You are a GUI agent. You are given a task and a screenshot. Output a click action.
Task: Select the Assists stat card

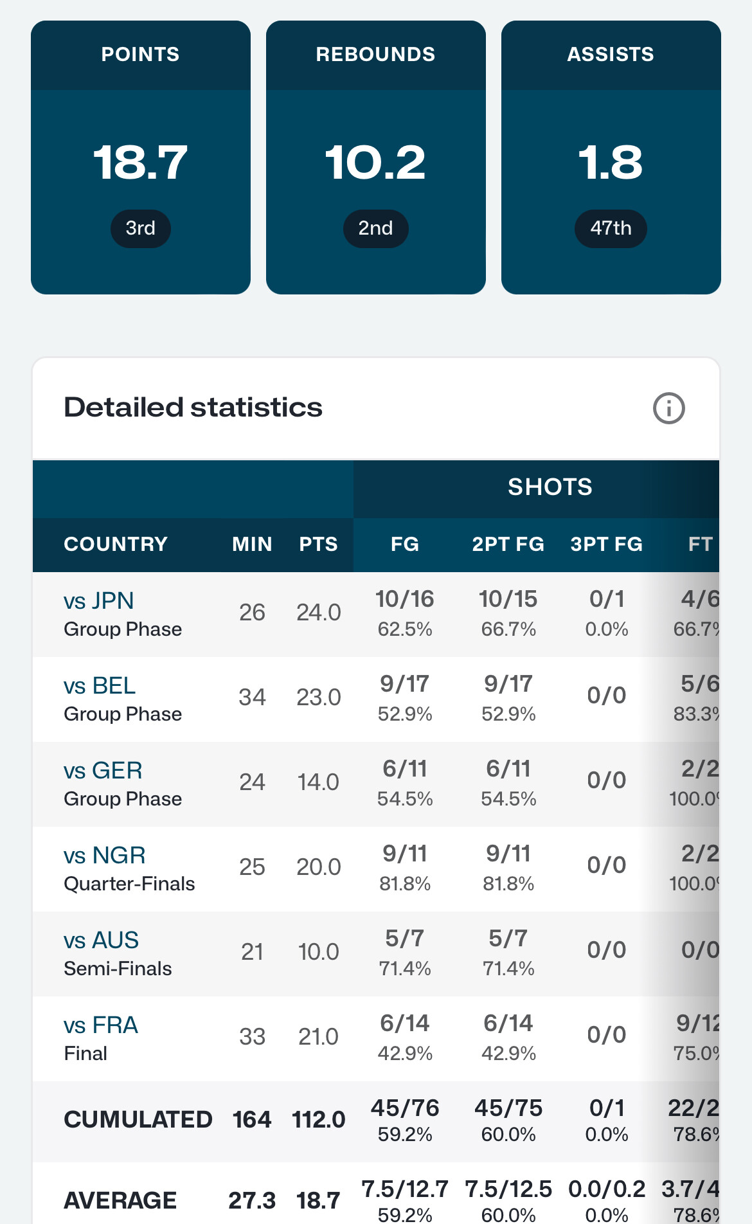pos(611,157)
